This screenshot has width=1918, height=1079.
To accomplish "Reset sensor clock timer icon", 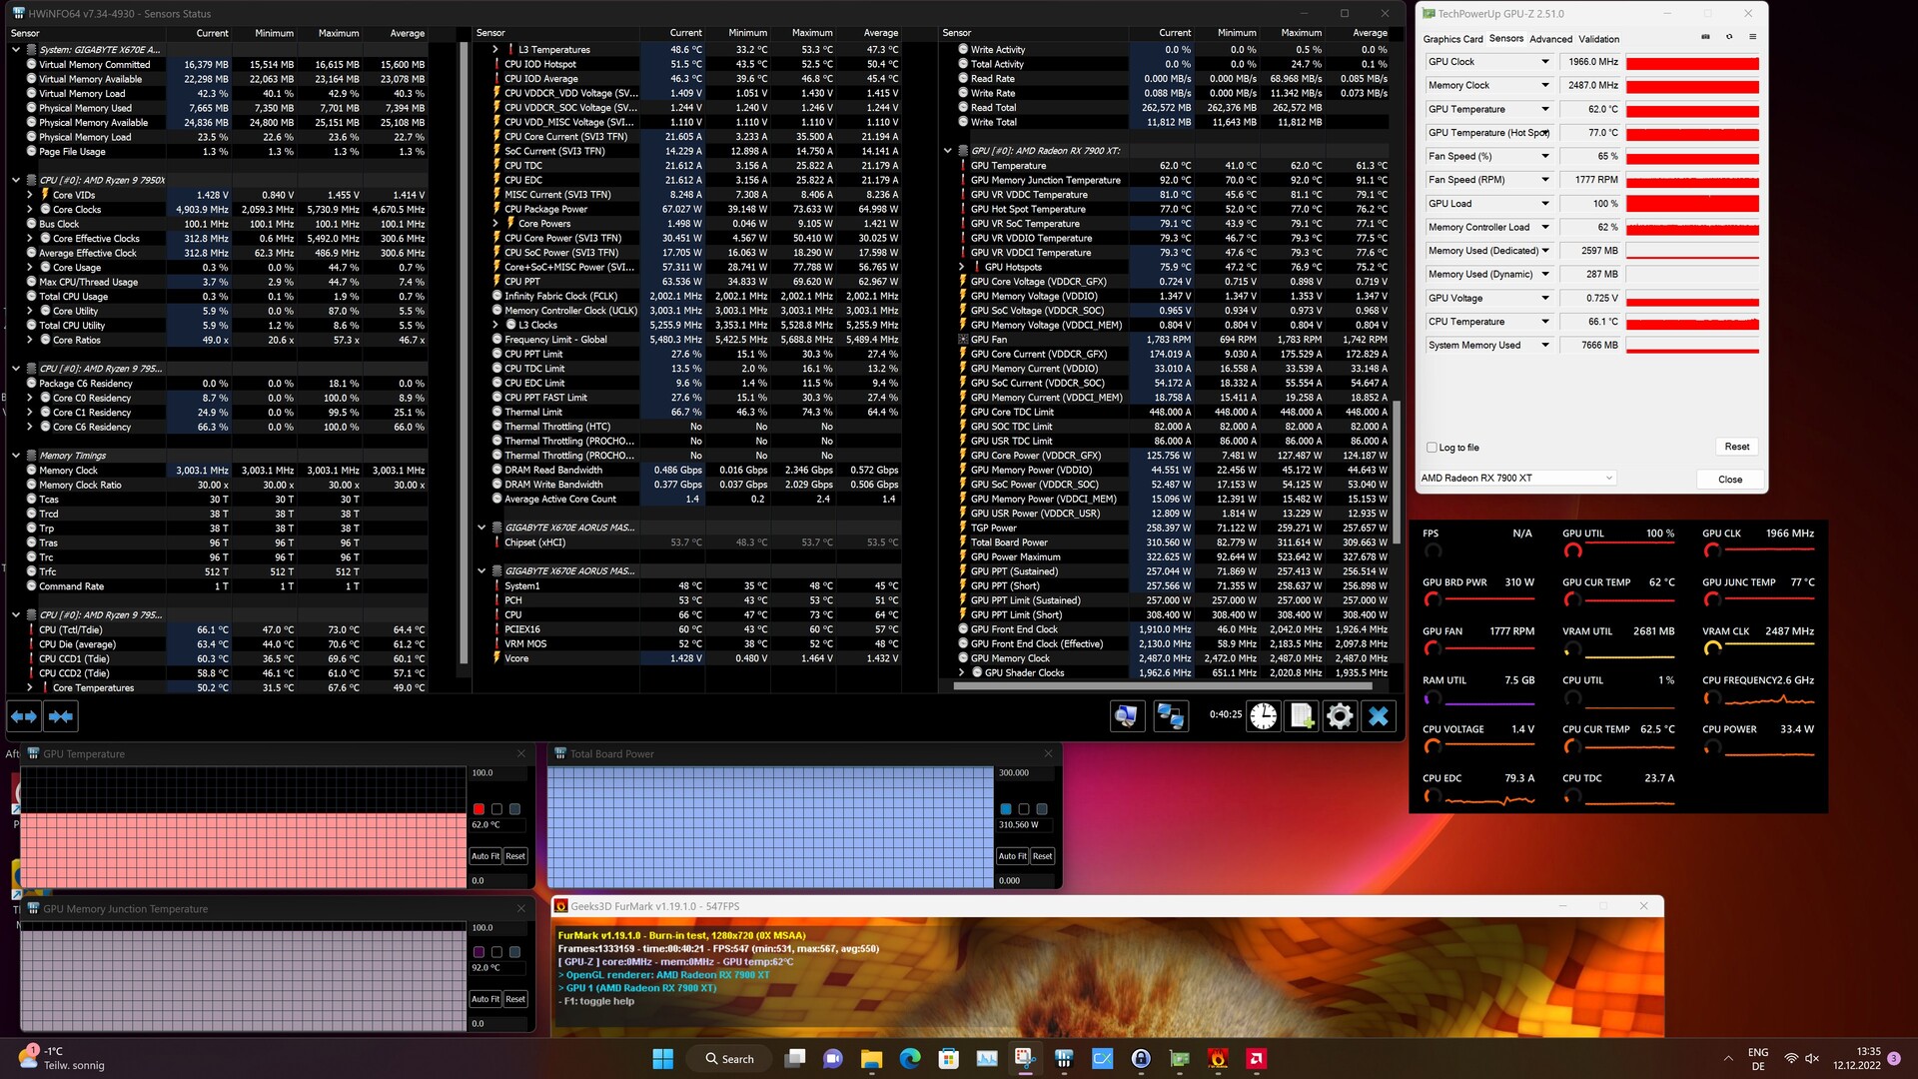I will [1264, 715].
